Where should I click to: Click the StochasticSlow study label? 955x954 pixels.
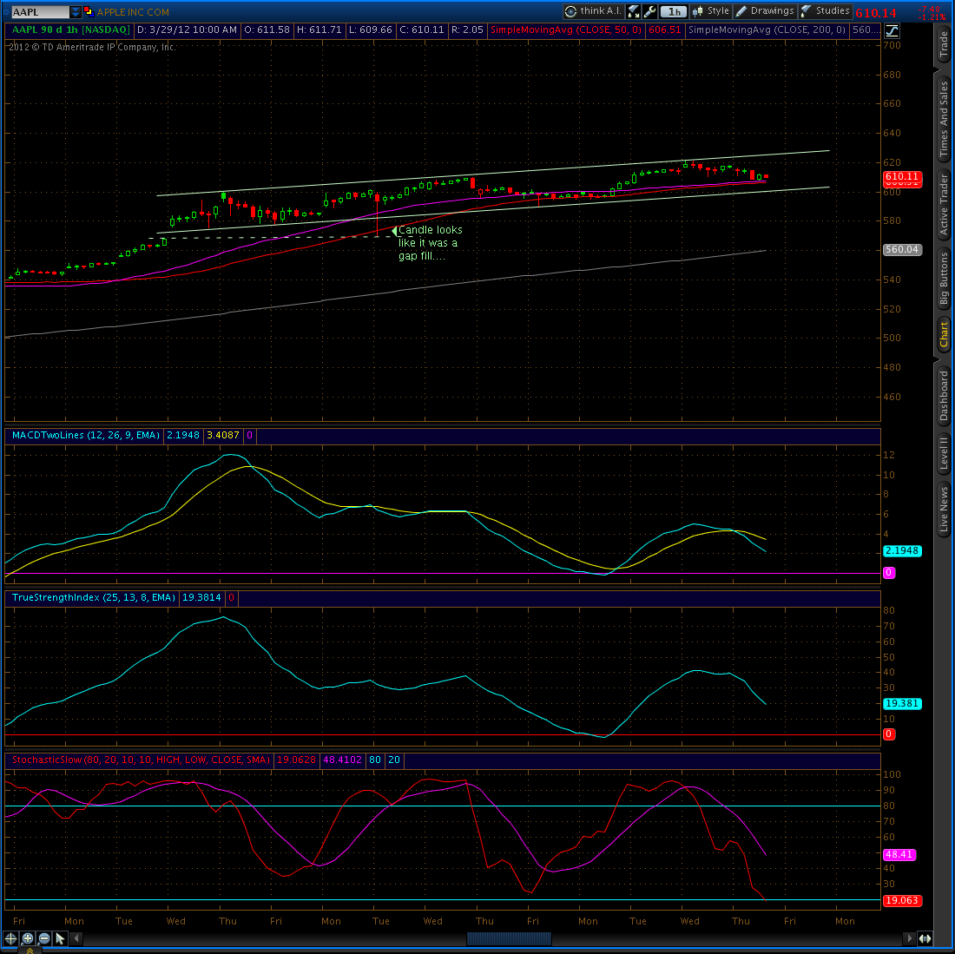point(141,760)
